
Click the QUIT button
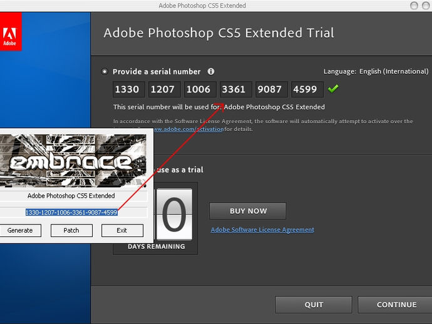(x=314, y=305)
